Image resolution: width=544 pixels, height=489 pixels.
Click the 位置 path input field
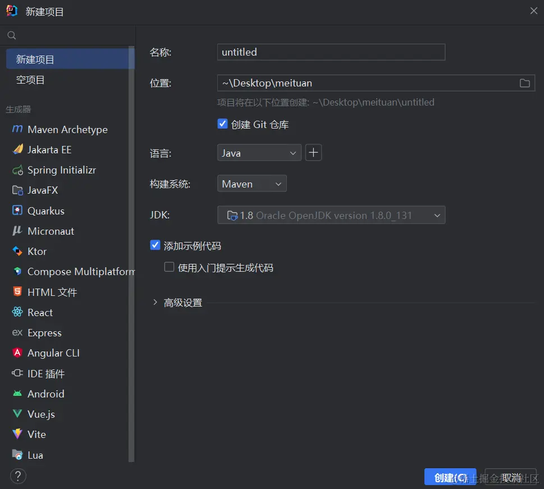(376, 83)
